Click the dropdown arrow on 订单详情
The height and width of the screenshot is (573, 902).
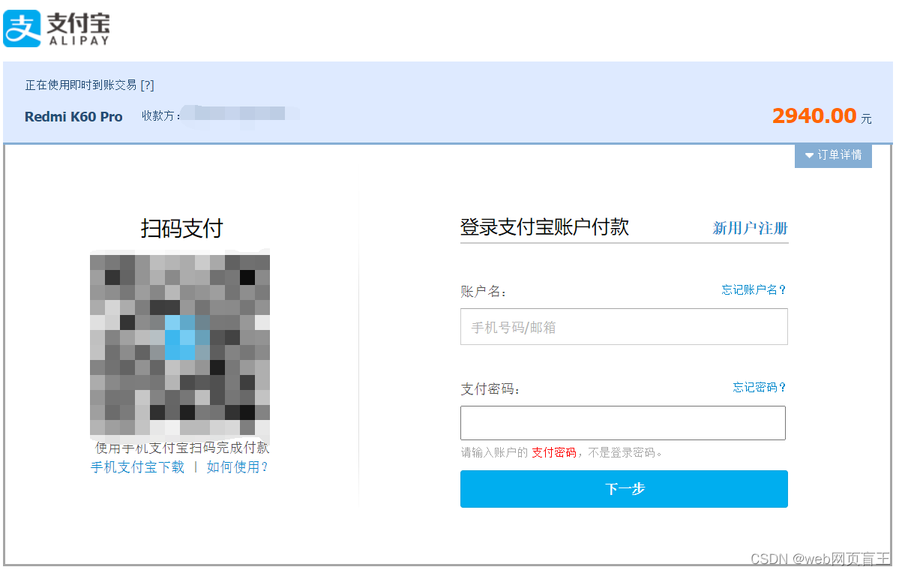pos(808,155)
